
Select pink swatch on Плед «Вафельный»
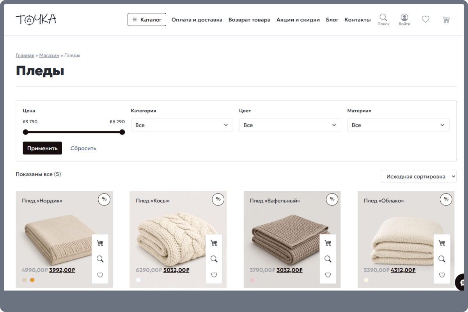[252, 280]
